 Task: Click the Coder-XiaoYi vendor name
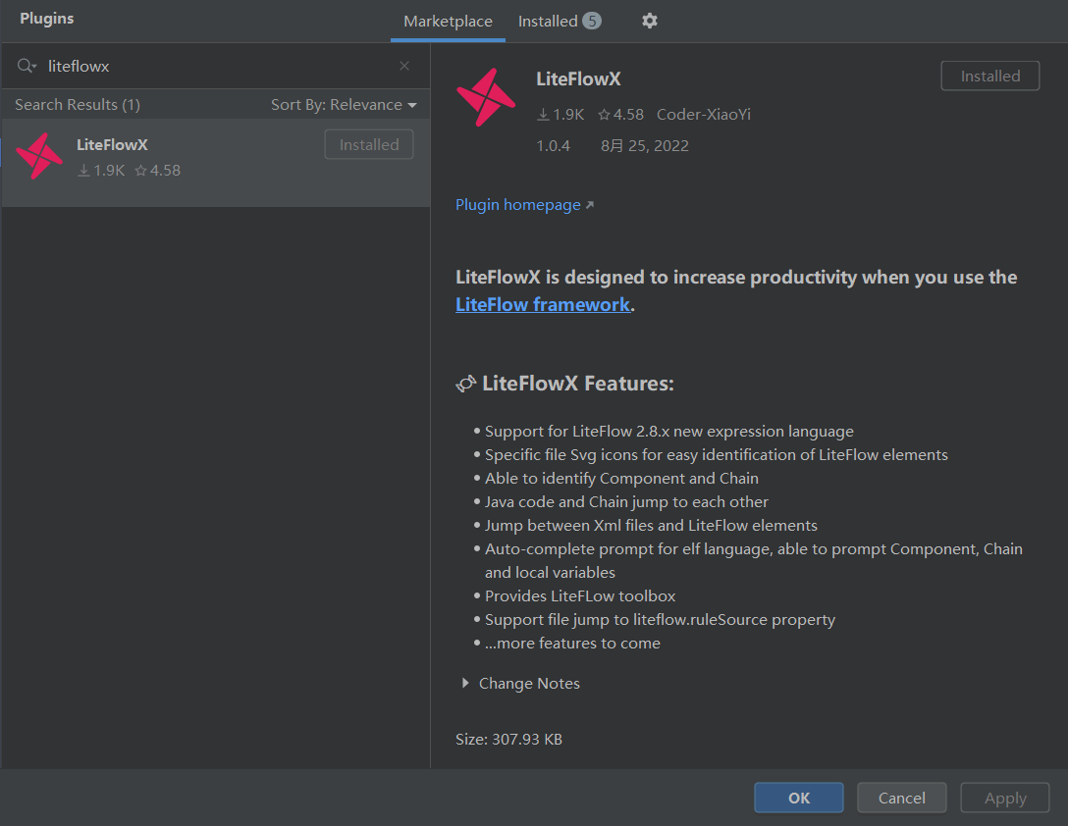(704, 115)
